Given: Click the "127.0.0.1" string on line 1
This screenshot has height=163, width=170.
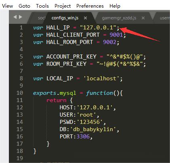Looking at the screenshot, I should point(98,28).
